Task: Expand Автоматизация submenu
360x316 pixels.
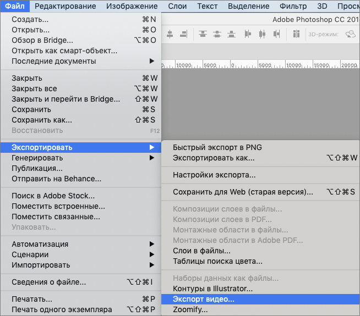Action: tap(80, 244)
